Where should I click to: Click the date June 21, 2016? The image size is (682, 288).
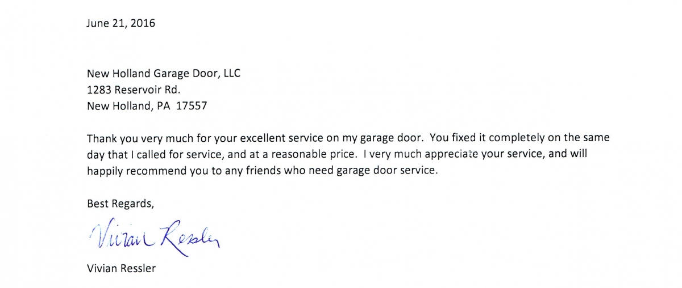[x=120, y=24]
